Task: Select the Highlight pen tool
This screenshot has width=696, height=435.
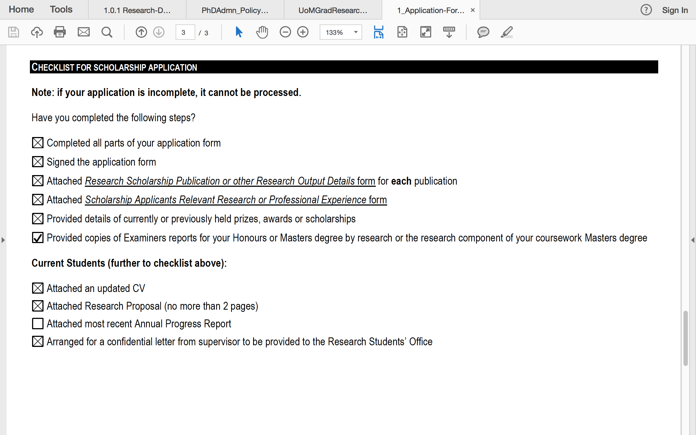Action: (507, 32)
